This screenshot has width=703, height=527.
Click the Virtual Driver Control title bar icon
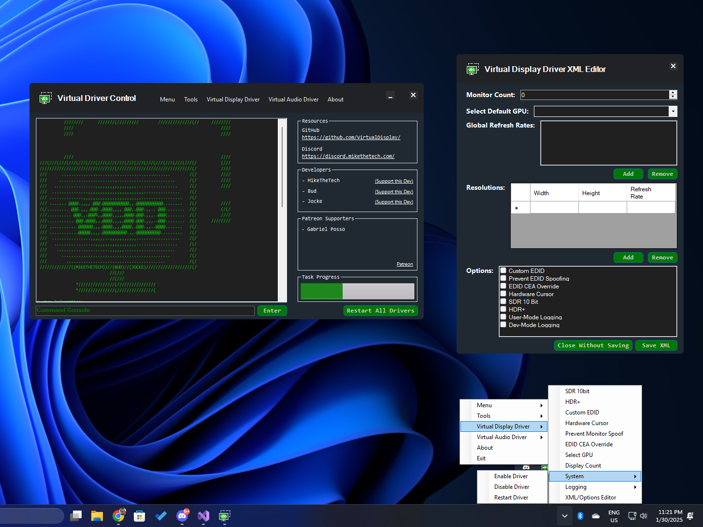pos(45,98)
